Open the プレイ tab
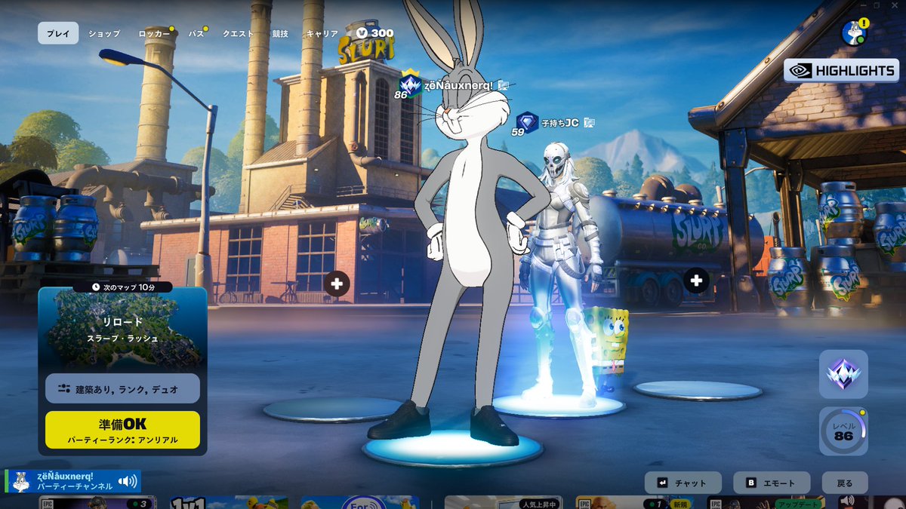The width and height of the screenshot is (906, 509). 58,33
